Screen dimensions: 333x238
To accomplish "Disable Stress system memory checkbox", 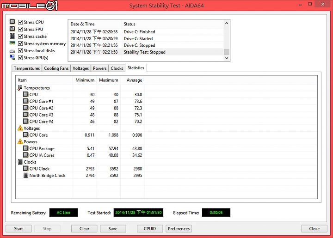I will [x=20, y=43].
